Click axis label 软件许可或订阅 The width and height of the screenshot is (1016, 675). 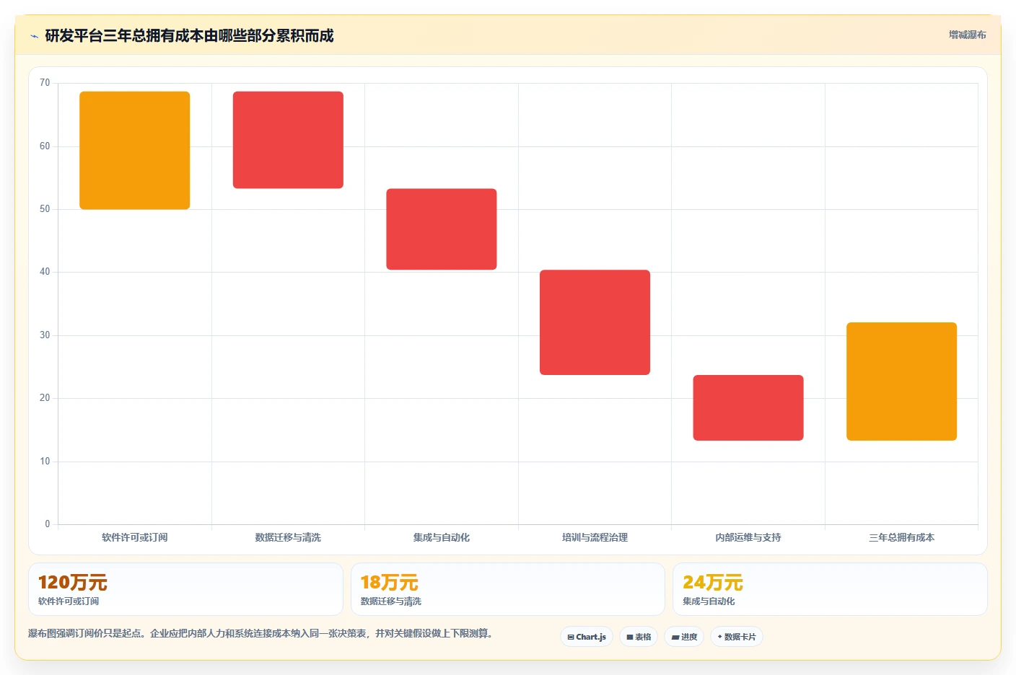(135, 537)
